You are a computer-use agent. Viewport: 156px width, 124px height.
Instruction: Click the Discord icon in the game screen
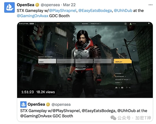pos(116,88)
